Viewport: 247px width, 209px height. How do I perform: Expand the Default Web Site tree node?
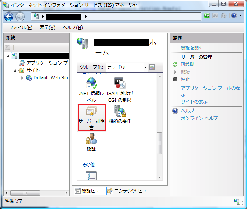tap(22, 78)
